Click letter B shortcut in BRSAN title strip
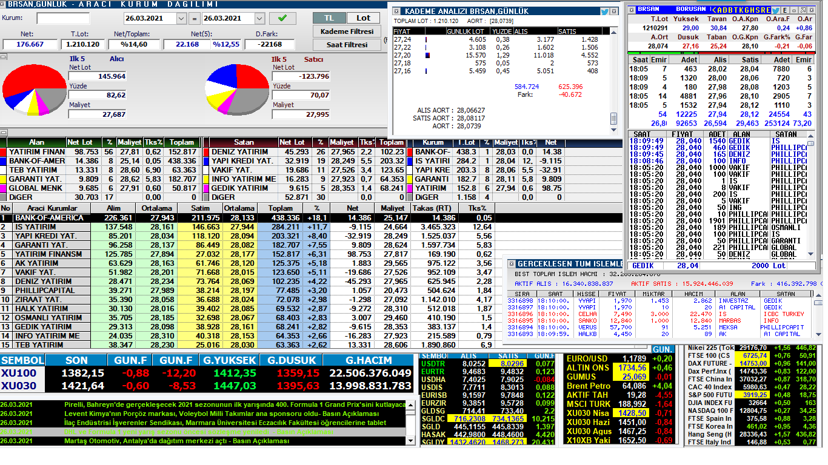Image resolution: width=828 pixels, height=465 pixels. coord(730,10)
